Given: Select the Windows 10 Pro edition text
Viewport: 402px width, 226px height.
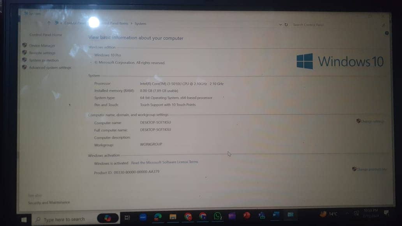Looking at the screenshot, I should coord(108,55).
